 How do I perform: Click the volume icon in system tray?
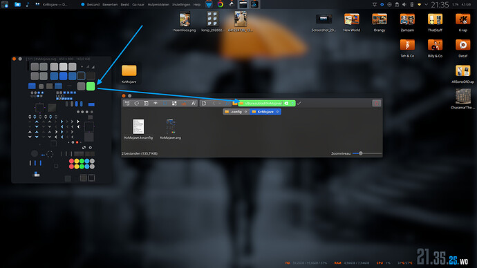click(404, 5)
